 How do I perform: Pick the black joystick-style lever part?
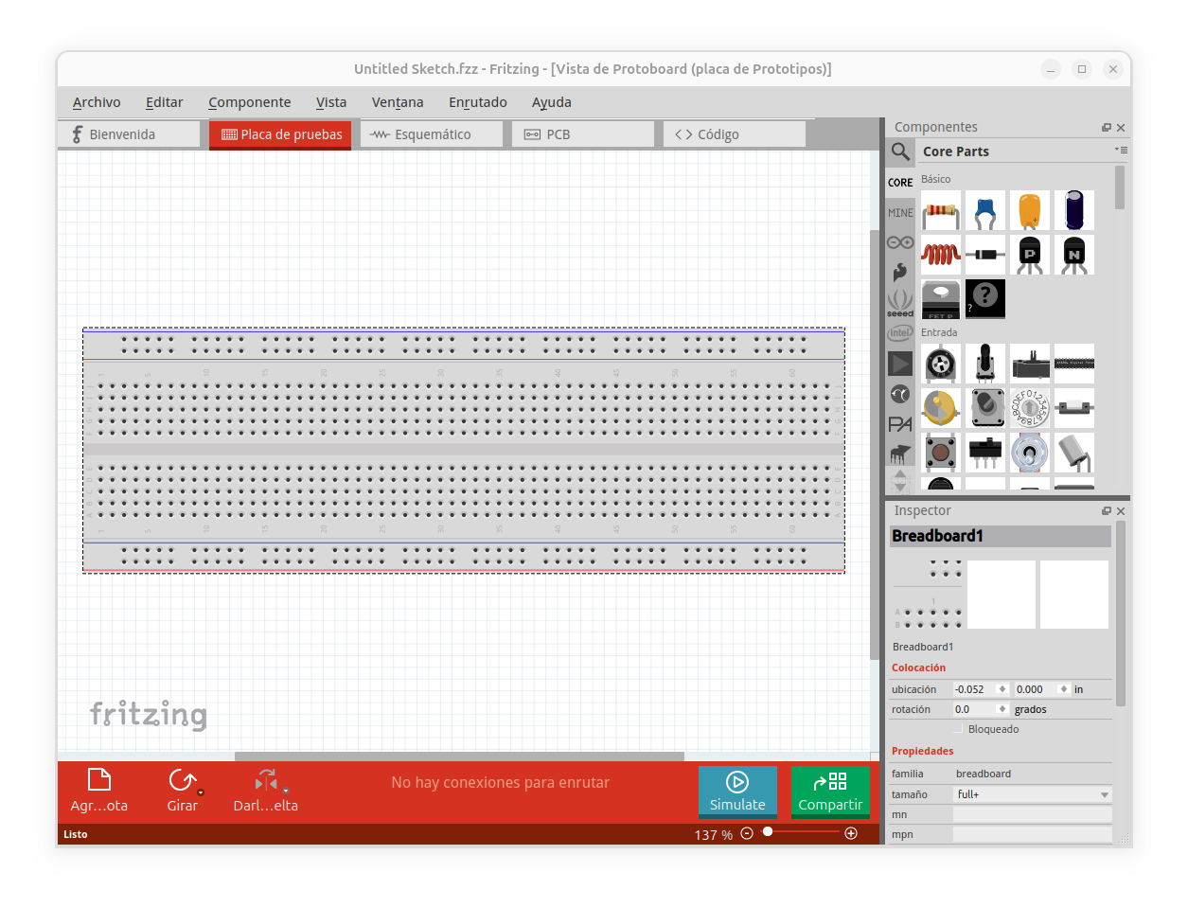click(984, 364)
